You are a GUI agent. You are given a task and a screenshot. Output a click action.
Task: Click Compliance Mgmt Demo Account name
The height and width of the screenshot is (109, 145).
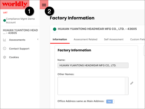[20, 21]
